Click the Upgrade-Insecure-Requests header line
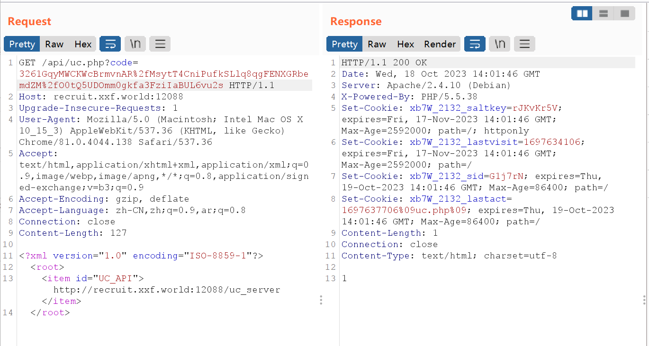 [99, 108]
